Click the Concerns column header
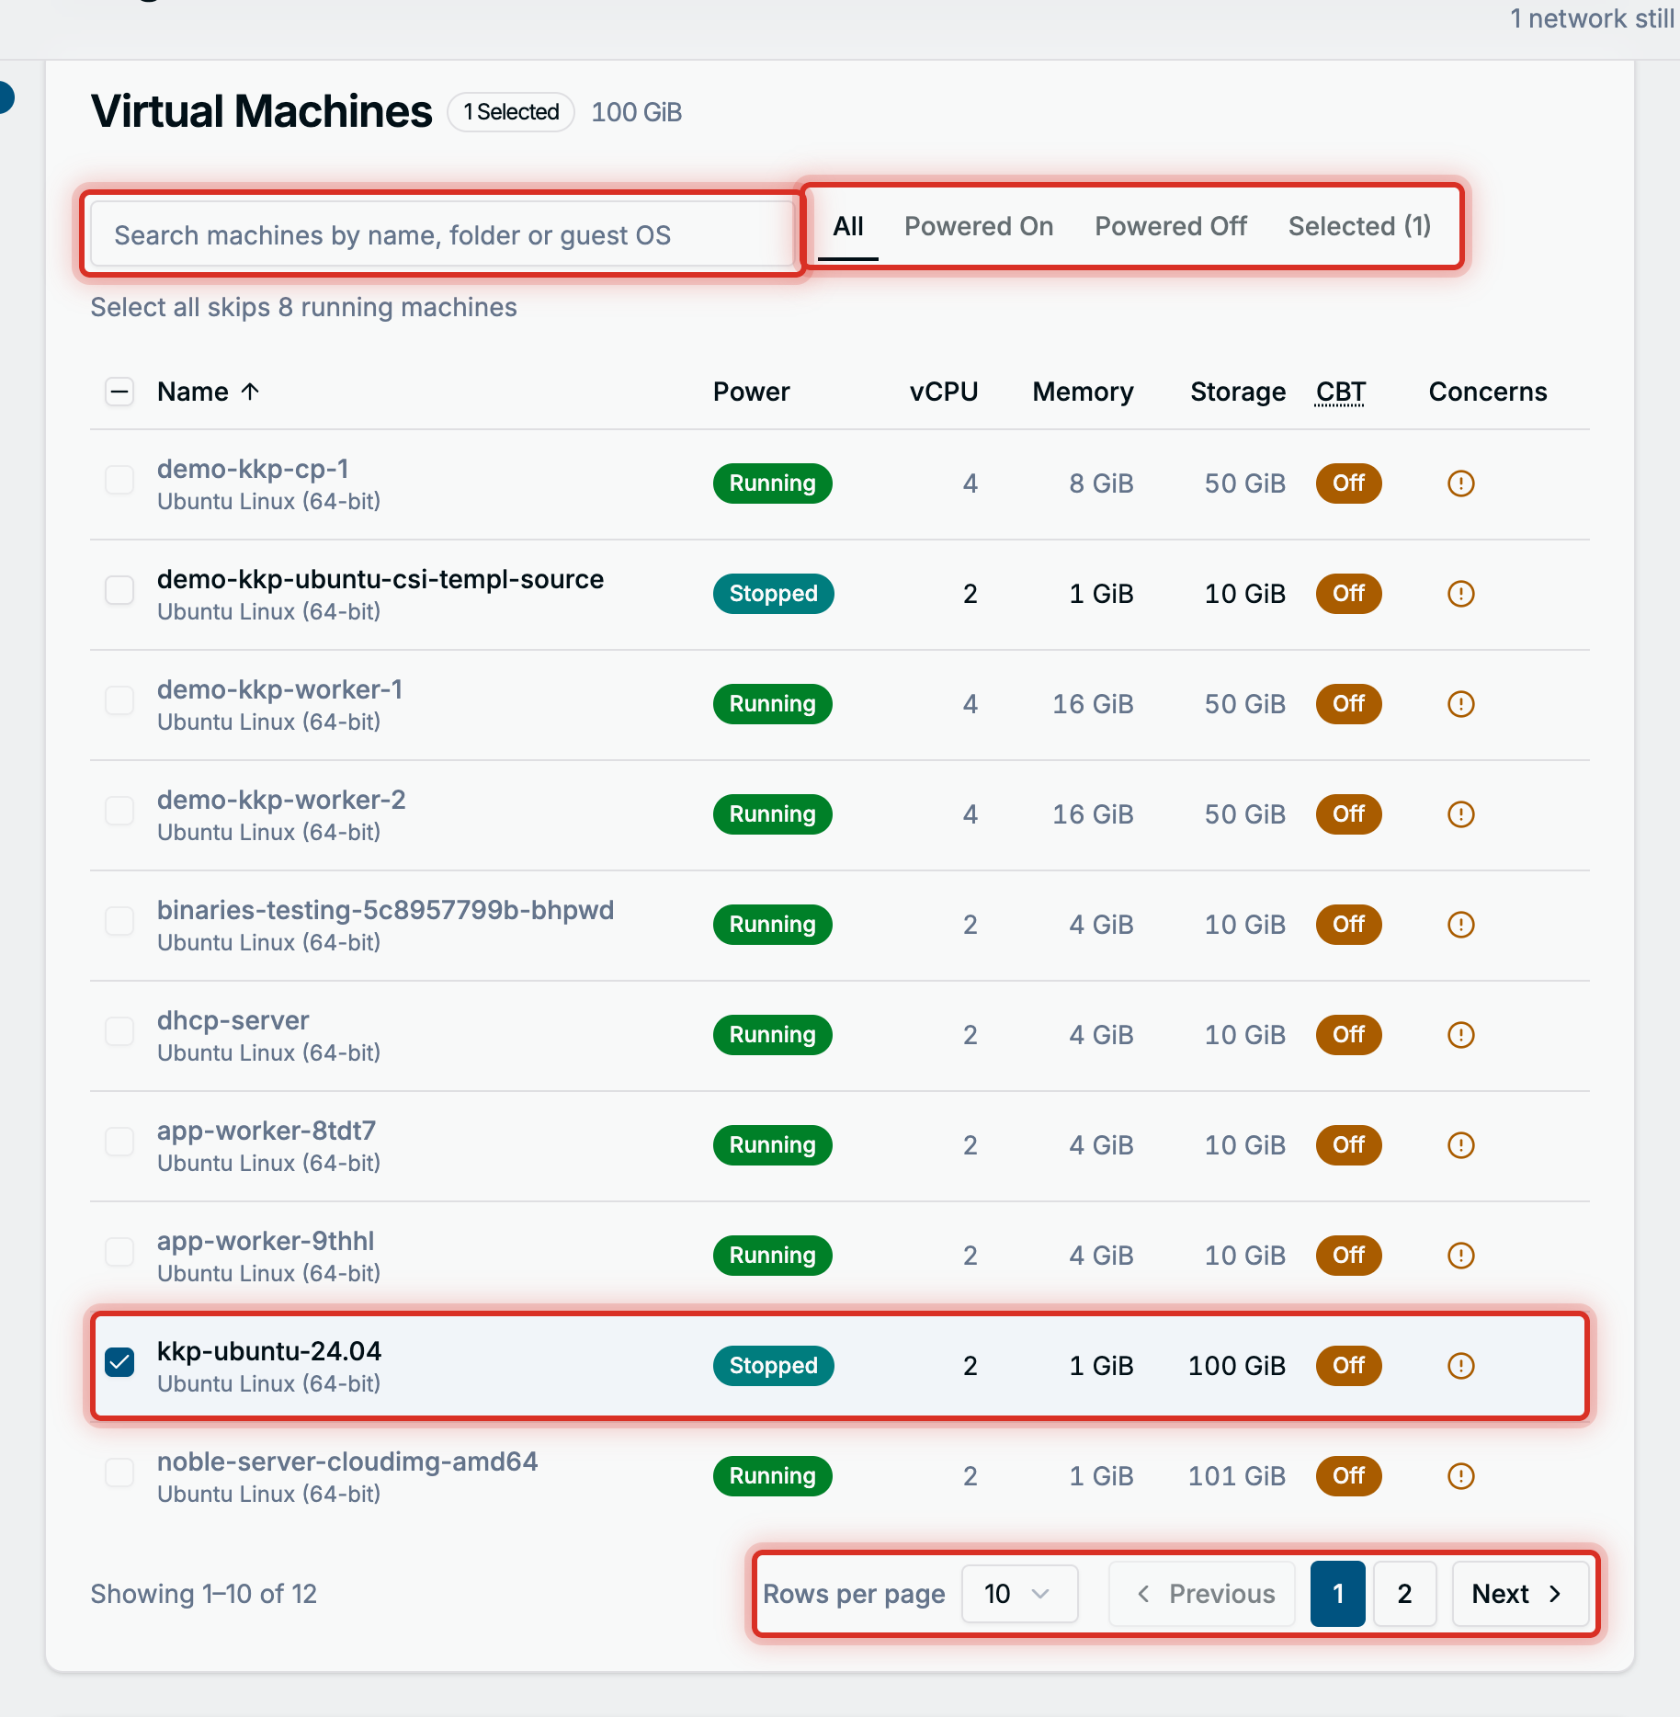The width and height of the screenshot is (1680, 1717). [1487, 392]
